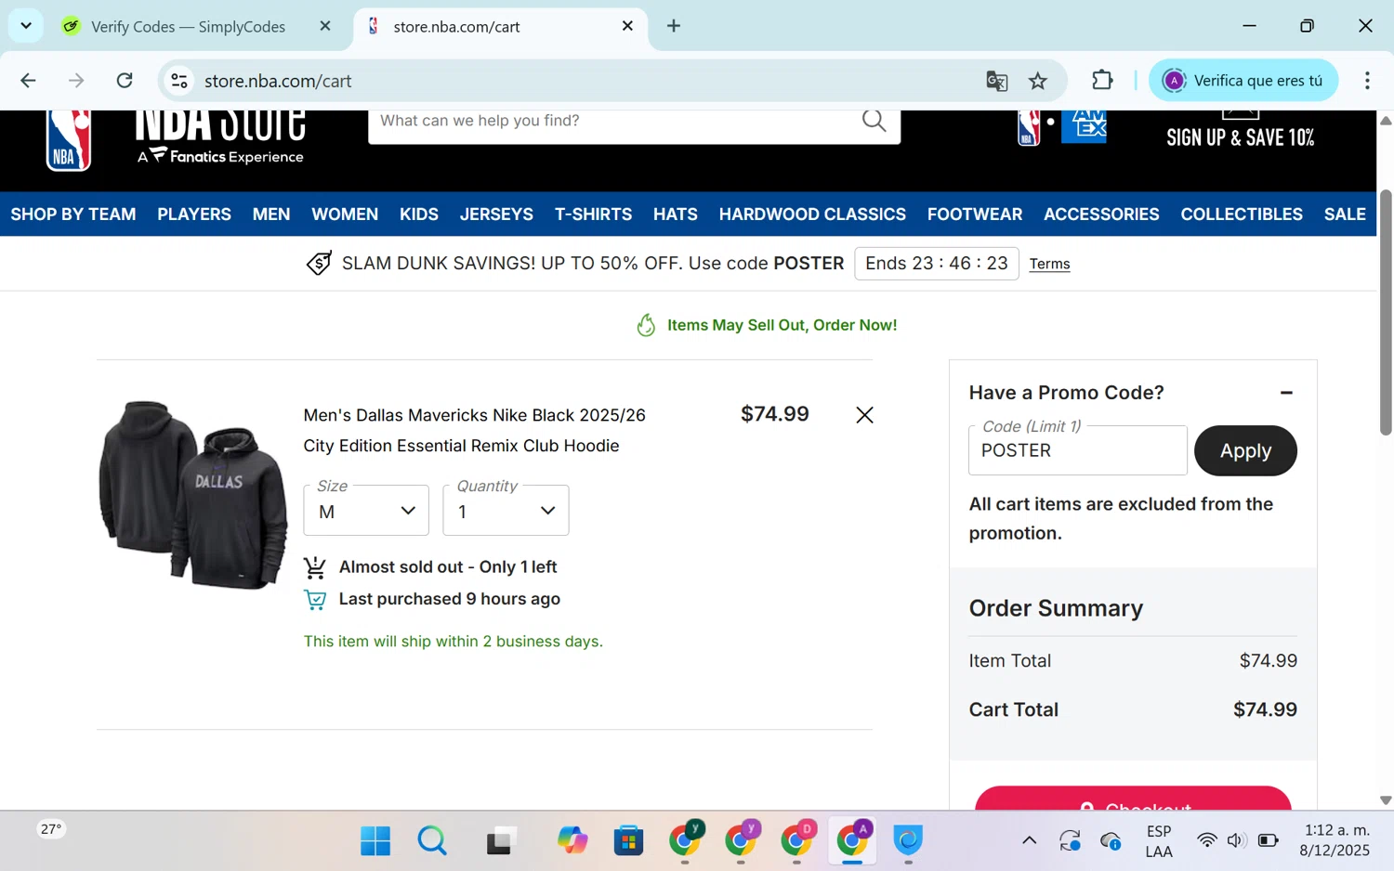
Task: Click the ESP LAA language indicator
Action: coord(1159,841)
